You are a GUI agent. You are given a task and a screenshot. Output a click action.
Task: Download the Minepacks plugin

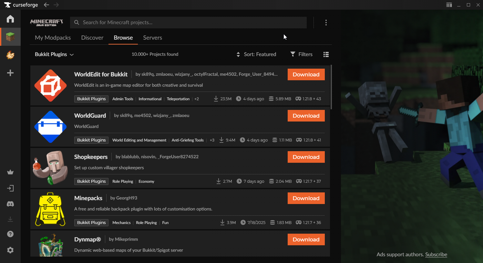(x=306, y=198)
